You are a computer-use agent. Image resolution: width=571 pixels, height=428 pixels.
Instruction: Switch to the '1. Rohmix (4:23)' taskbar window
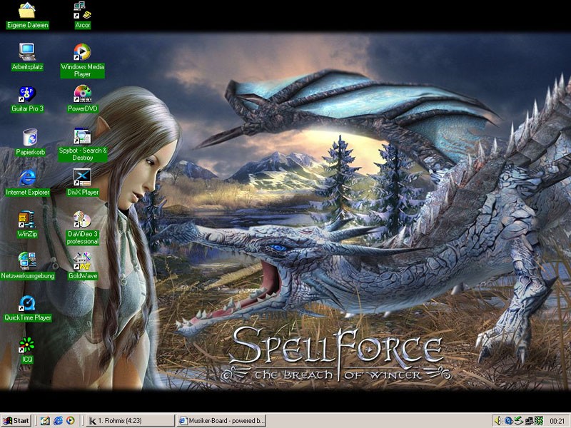tap(130, 421)
